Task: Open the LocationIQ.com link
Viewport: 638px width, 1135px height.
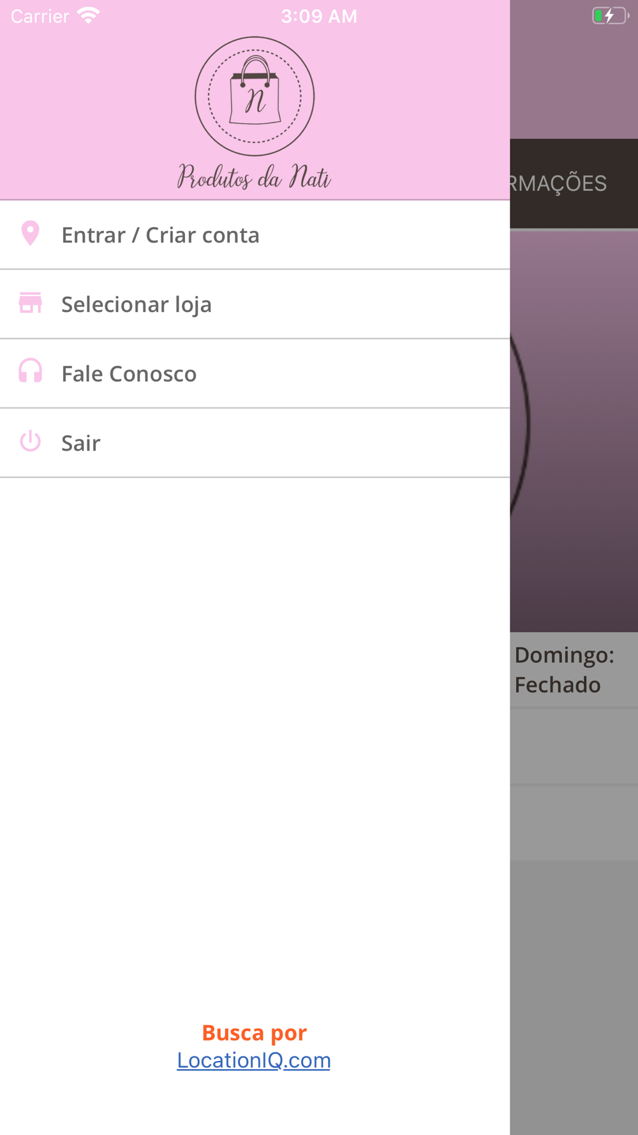Action: 253,1060
